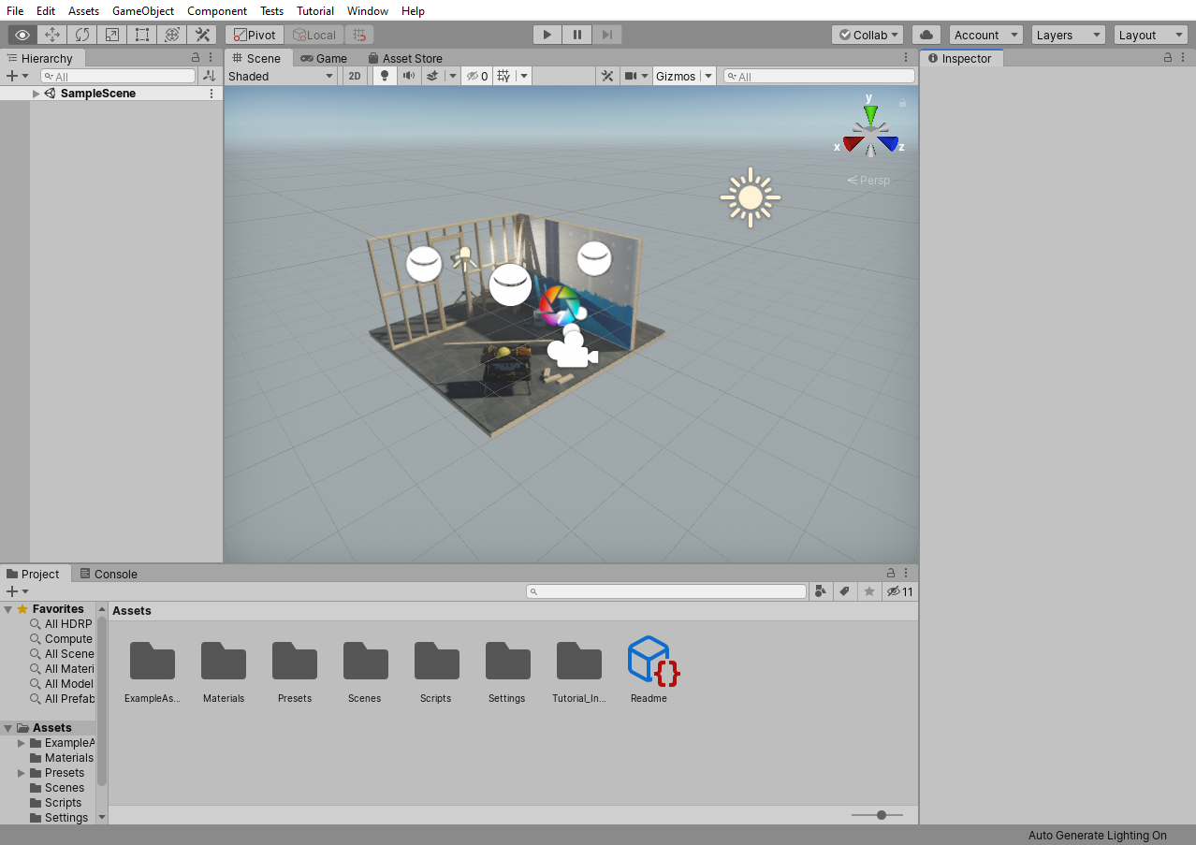Click the Collab button

click(868, 35)
